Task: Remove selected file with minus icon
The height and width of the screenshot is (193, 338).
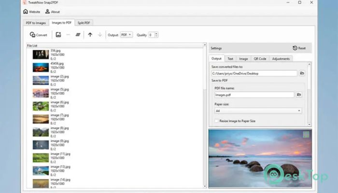Action: pyautogui.click(x=68, y=35)
